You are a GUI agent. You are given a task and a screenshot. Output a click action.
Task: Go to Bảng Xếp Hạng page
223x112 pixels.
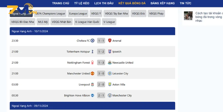(163, 3)
